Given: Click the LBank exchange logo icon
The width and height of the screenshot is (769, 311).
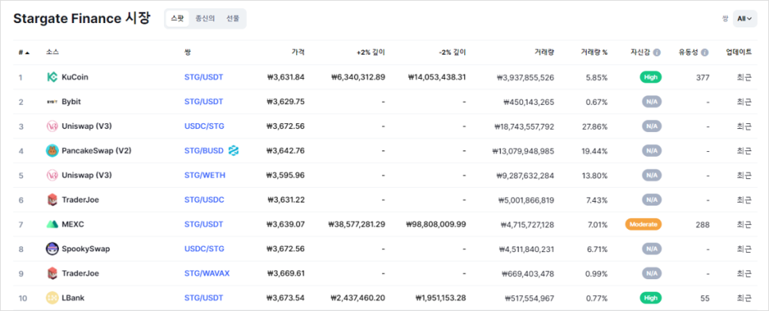Looking at the screenshot, I should [x=52, y=297].
